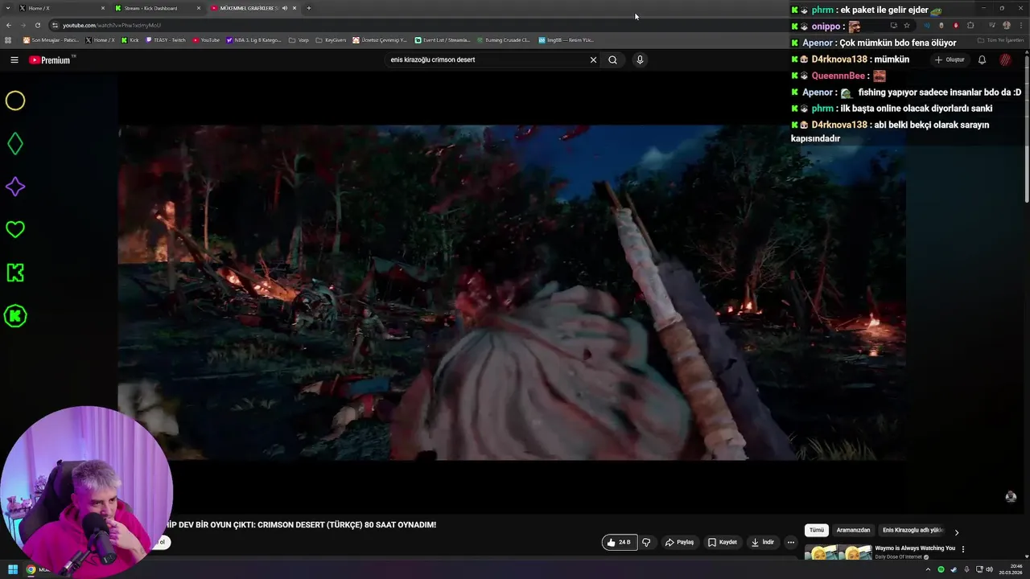Bookmark this page with the star icon
1030x579 pixels.
pos(907,25)
